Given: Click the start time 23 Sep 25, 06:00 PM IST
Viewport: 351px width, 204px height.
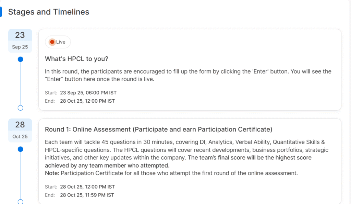Looking at the screenshot, I should pyautogui.click(x=88, y=93).
